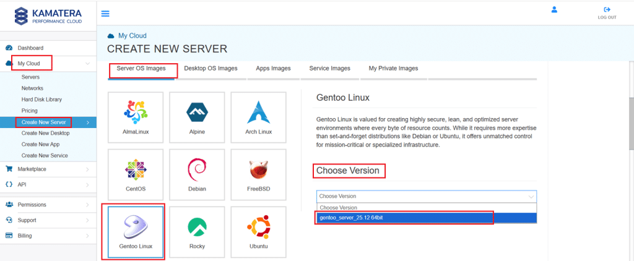The width and height of the screenshot is (634, 261).
Task: Select the Ubuntu OS image
Action: click(258, 232)
